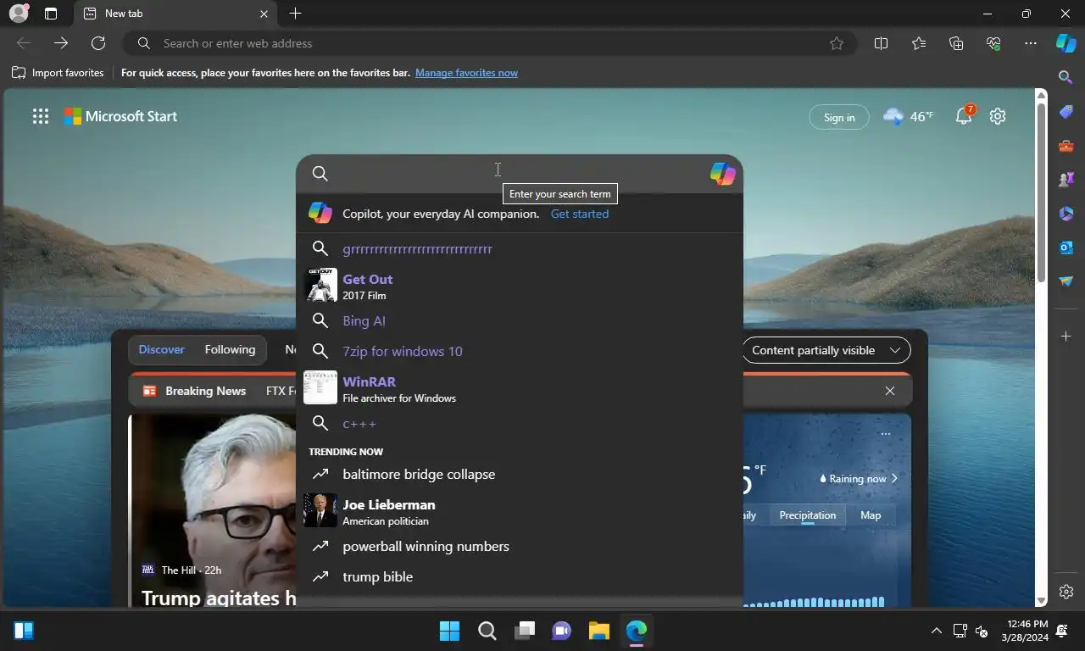This screenshot has height=651, width=1085.
Task: Open weather card more options ellipsis
Action: [885, 434]
